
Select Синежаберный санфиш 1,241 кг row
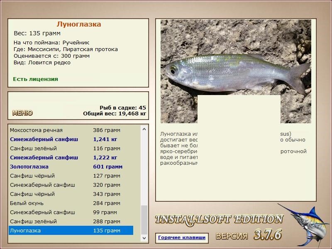[71, 139]
